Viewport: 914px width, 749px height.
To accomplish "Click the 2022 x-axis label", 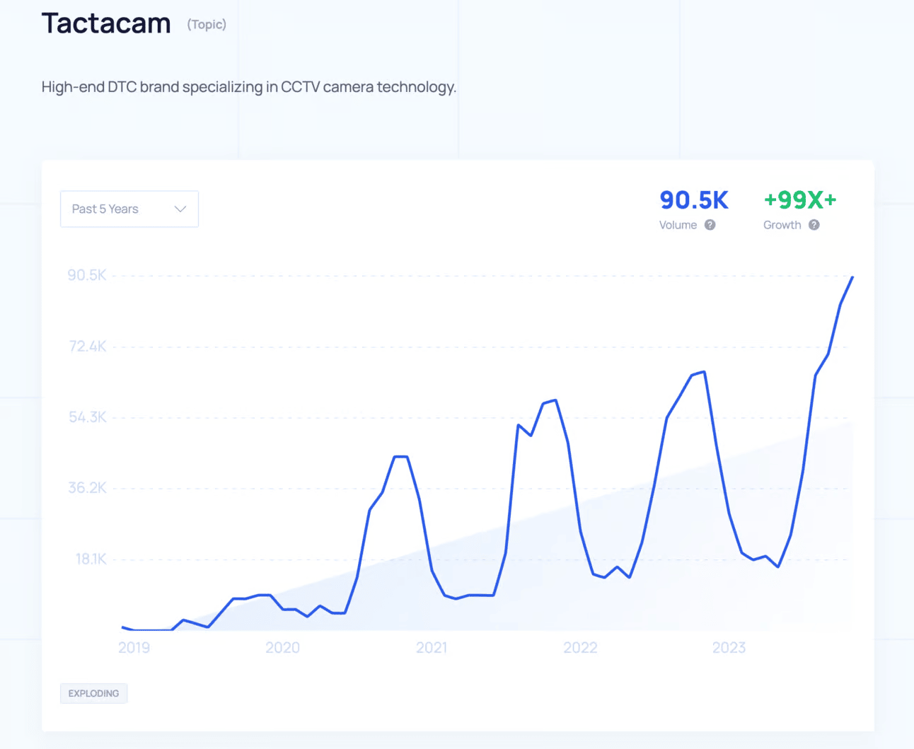I will [x=580, y=648].
